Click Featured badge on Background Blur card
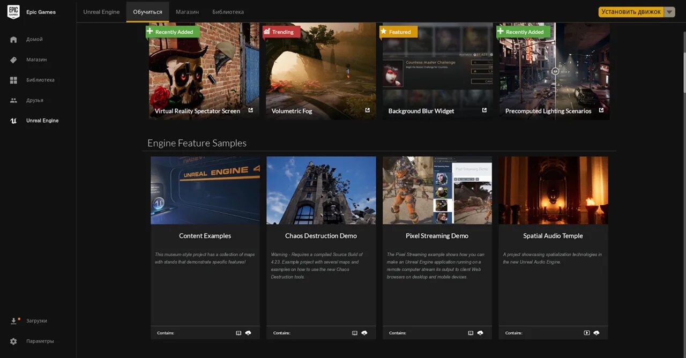 [398, 32]
